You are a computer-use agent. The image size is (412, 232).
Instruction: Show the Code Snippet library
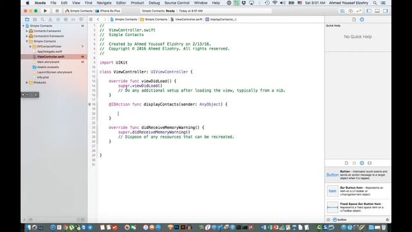[354, 163]
